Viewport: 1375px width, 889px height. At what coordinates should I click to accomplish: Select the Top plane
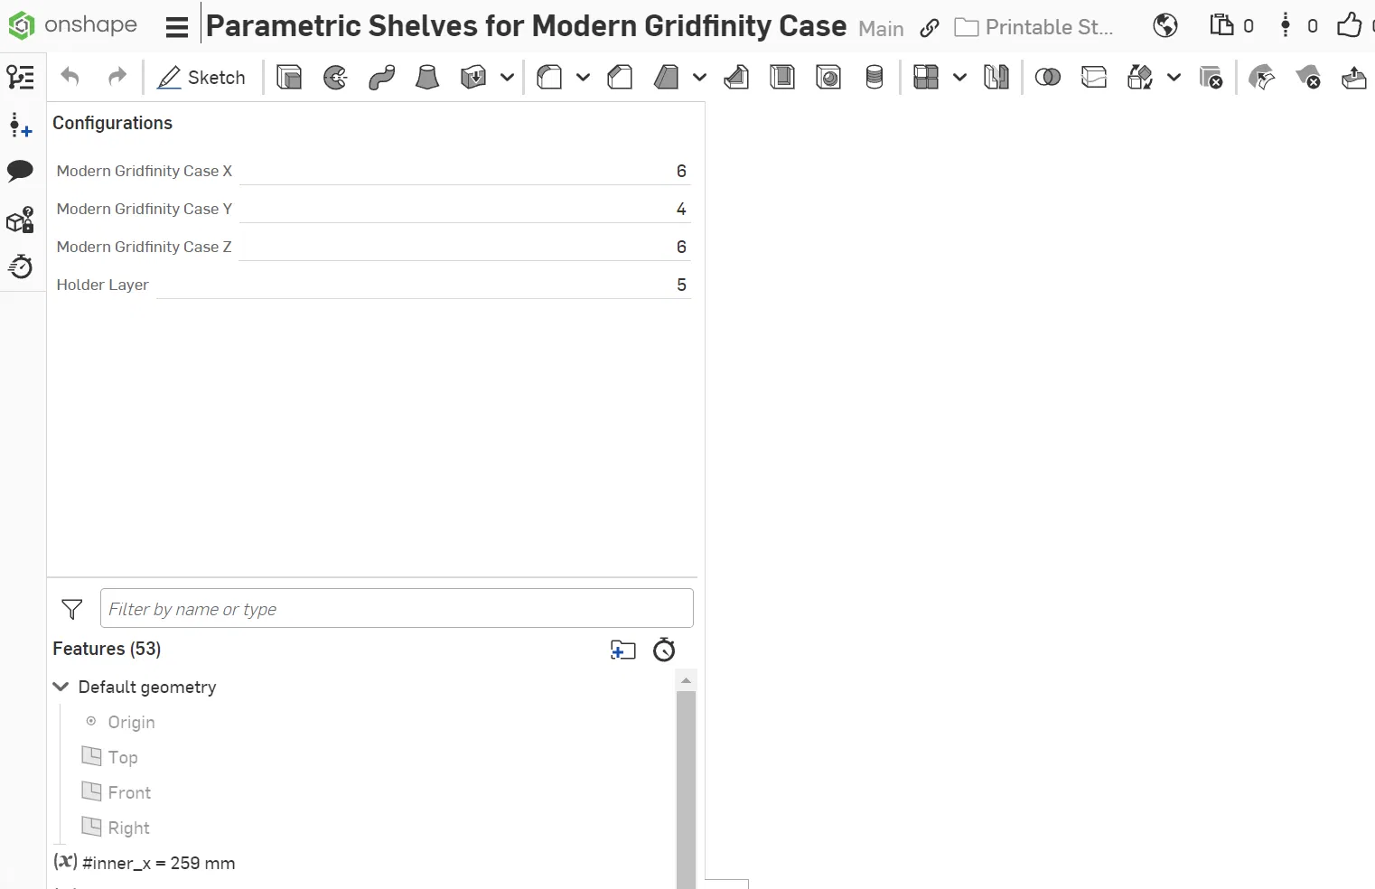[122, 757]
